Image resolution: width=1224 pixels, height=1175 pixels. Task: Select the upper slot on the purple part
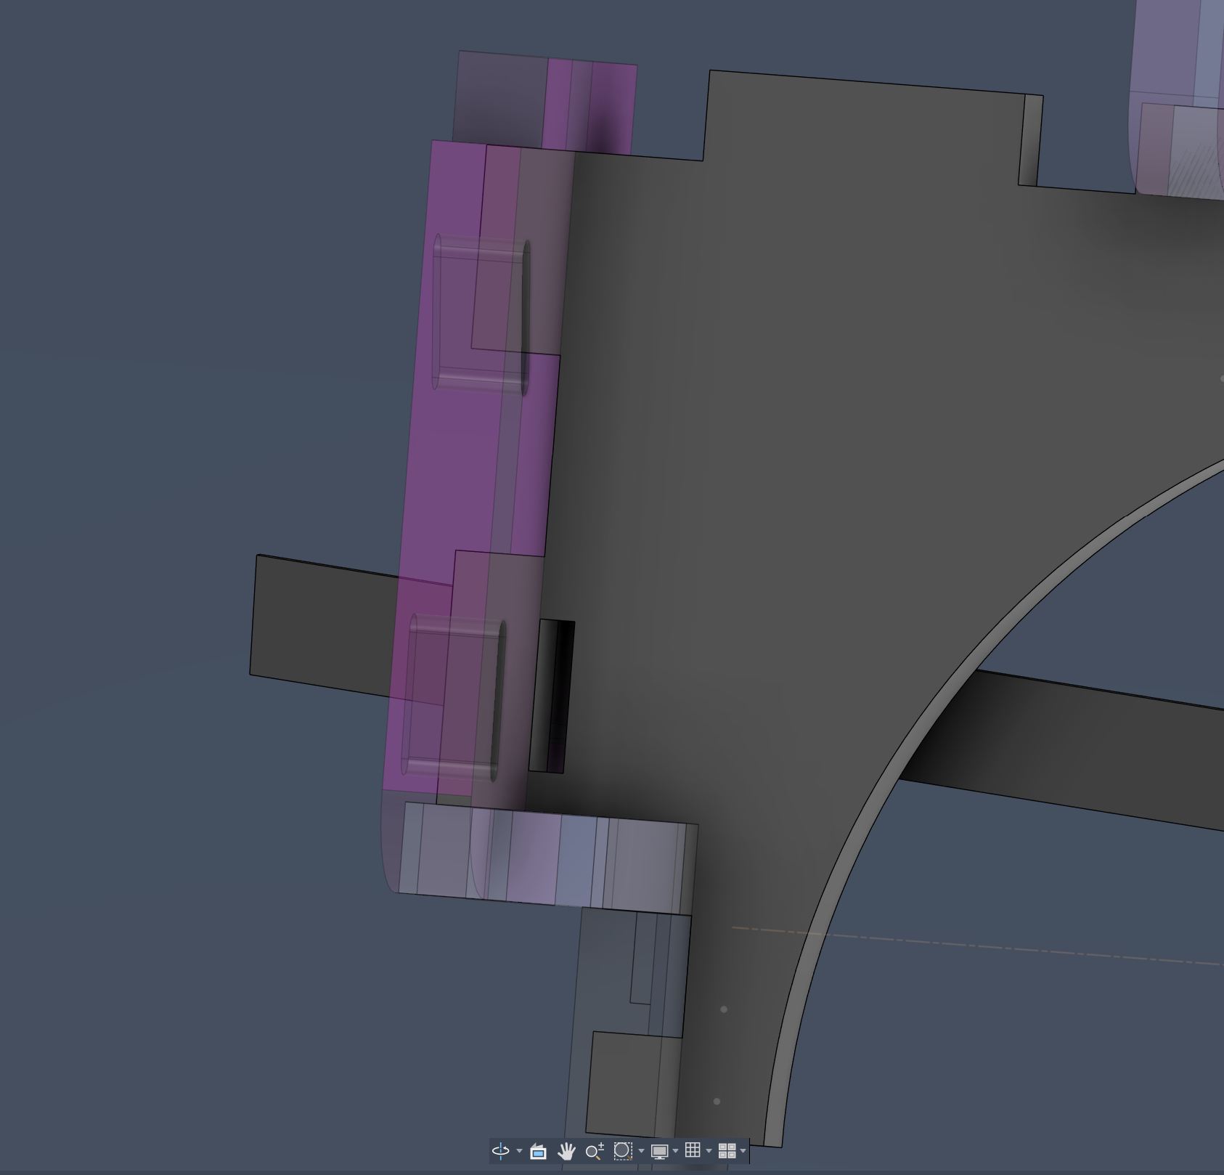(479, 312)
